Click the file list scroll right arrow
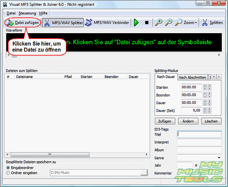 point(147,154)
